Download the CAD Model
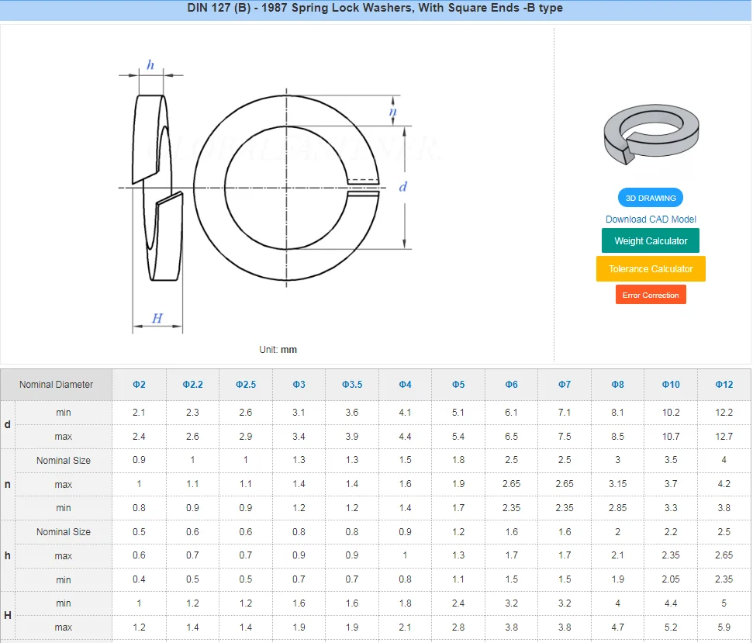 pyautogui.click(x=651, y=220)
